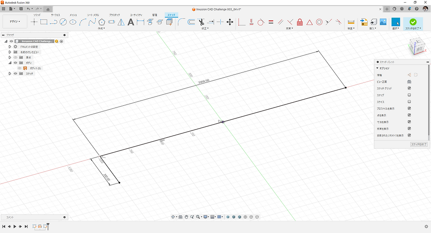The width and height of the screenshot is (431, 233).
Task: Select the center diameter Circle tool
Action: coord(63,22)
